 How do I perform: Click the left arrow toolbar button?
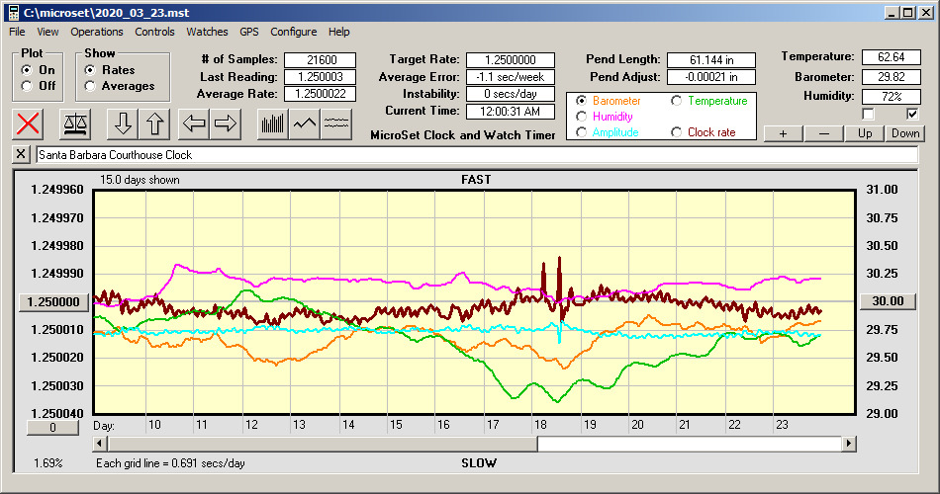(x=194, y=123)
